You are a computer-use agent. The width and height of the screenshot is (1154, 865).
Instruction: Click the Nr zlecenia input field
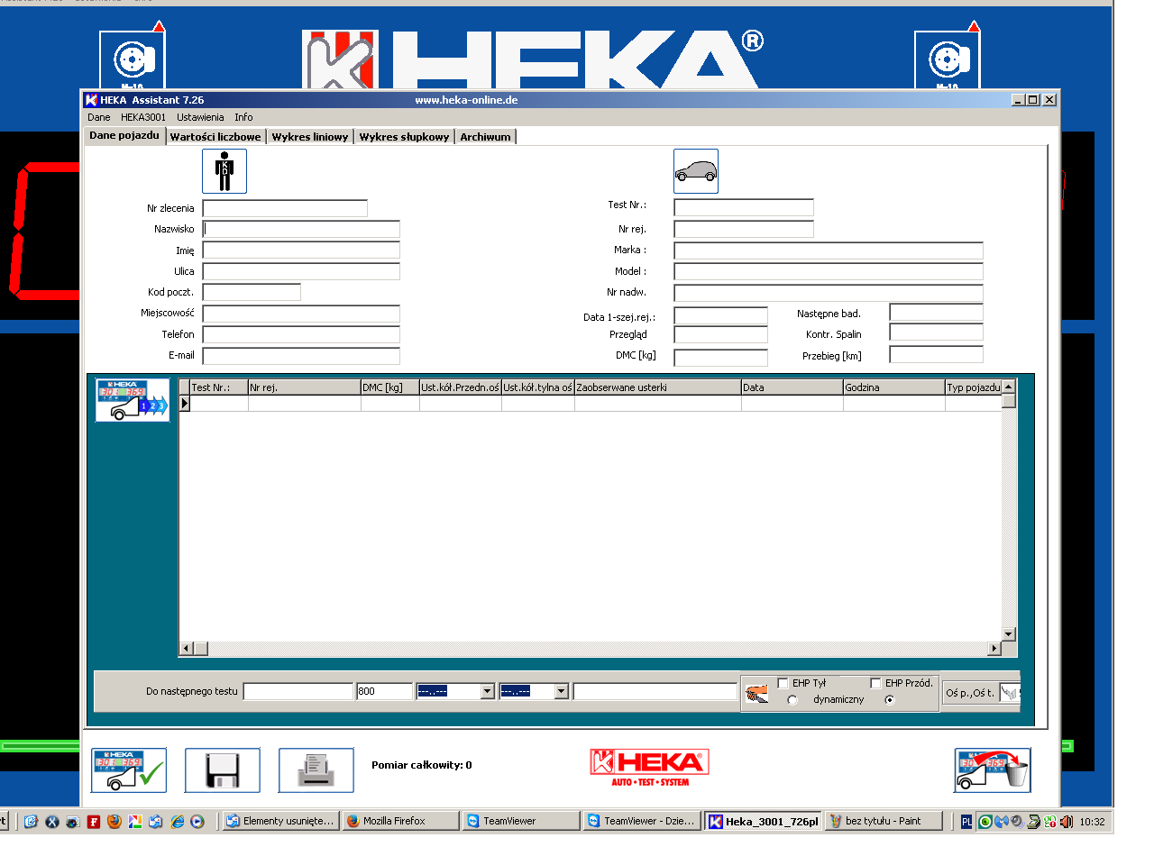coord(285,208)
